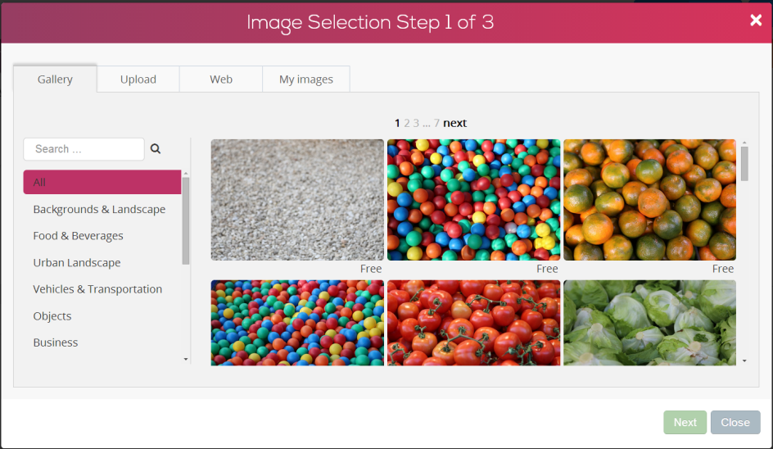Viewport: 773px width, 449px height.
Task: Click the Gallery tab
Action: tap(55, 79)
